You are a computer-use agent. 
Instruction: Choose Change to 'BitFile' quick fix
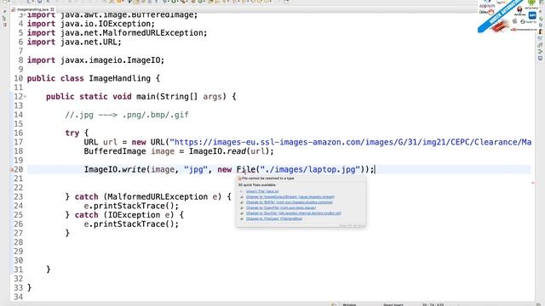290,202
